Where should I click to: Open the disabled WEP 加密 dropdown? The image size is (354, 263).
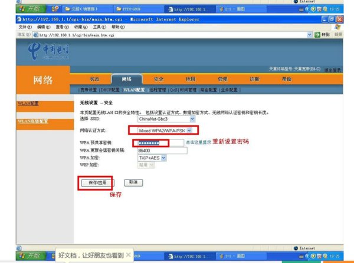[146, 165]
